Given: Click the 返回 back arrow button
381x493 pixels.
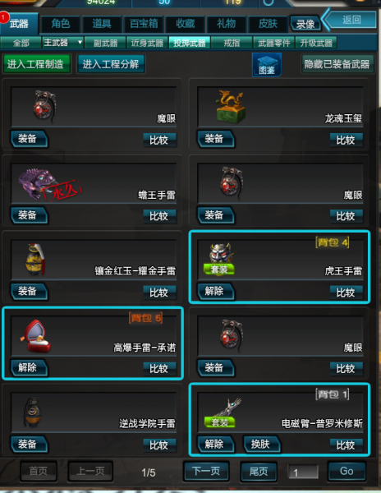Looking at the screenshot, I should [x=351, y=20].
